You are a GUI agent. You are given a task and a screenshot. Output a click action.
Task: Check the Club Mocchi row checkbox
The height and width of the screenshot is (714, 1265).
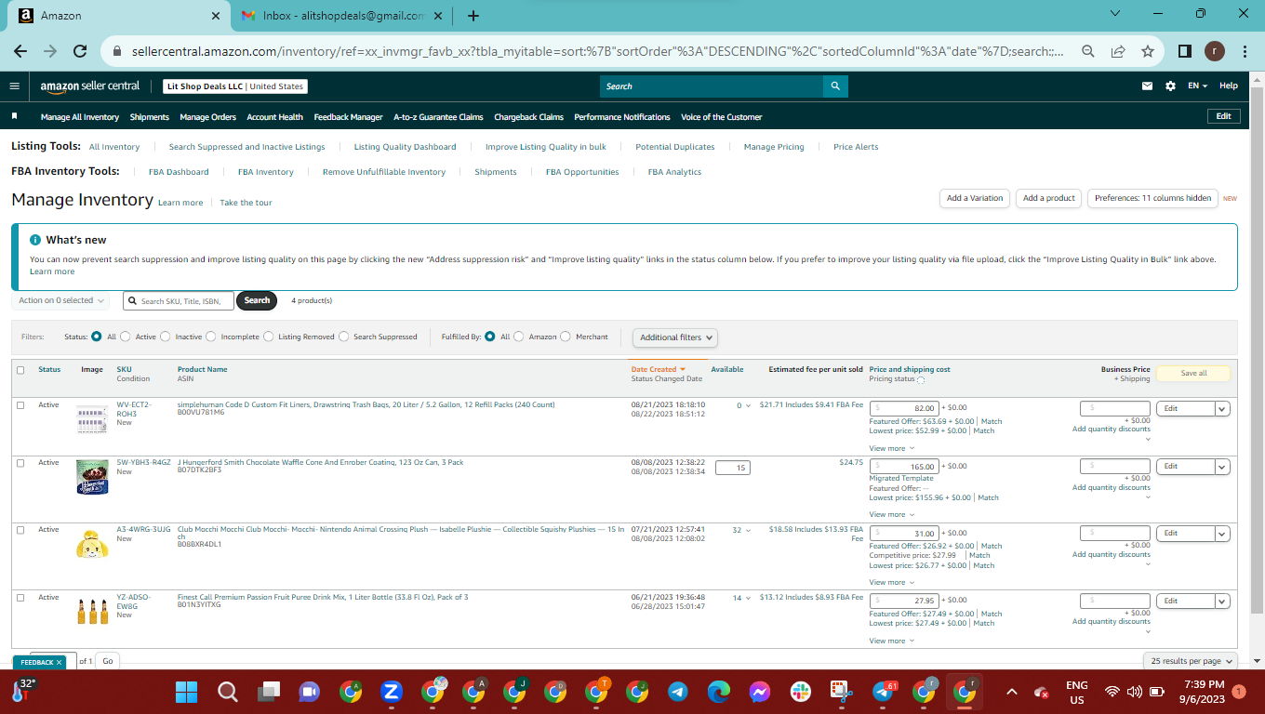click(20, 530)
